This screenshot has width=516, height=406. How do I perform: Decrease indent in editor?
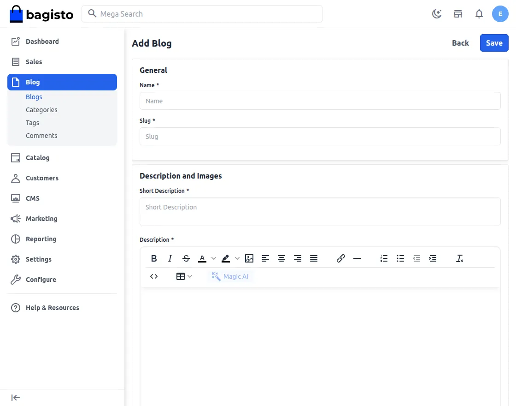click(x=416, y=258)
